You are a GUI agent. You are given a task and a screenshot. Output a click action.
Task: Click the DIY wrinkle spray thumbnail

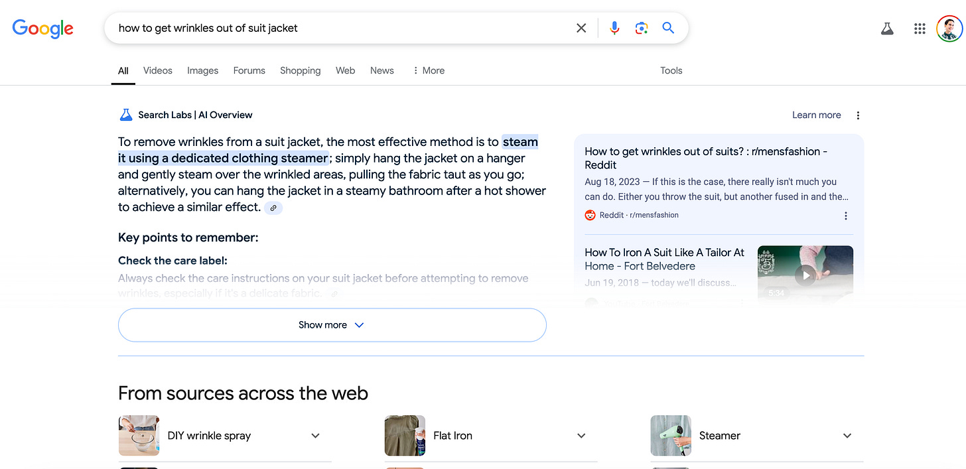(139, 436)
